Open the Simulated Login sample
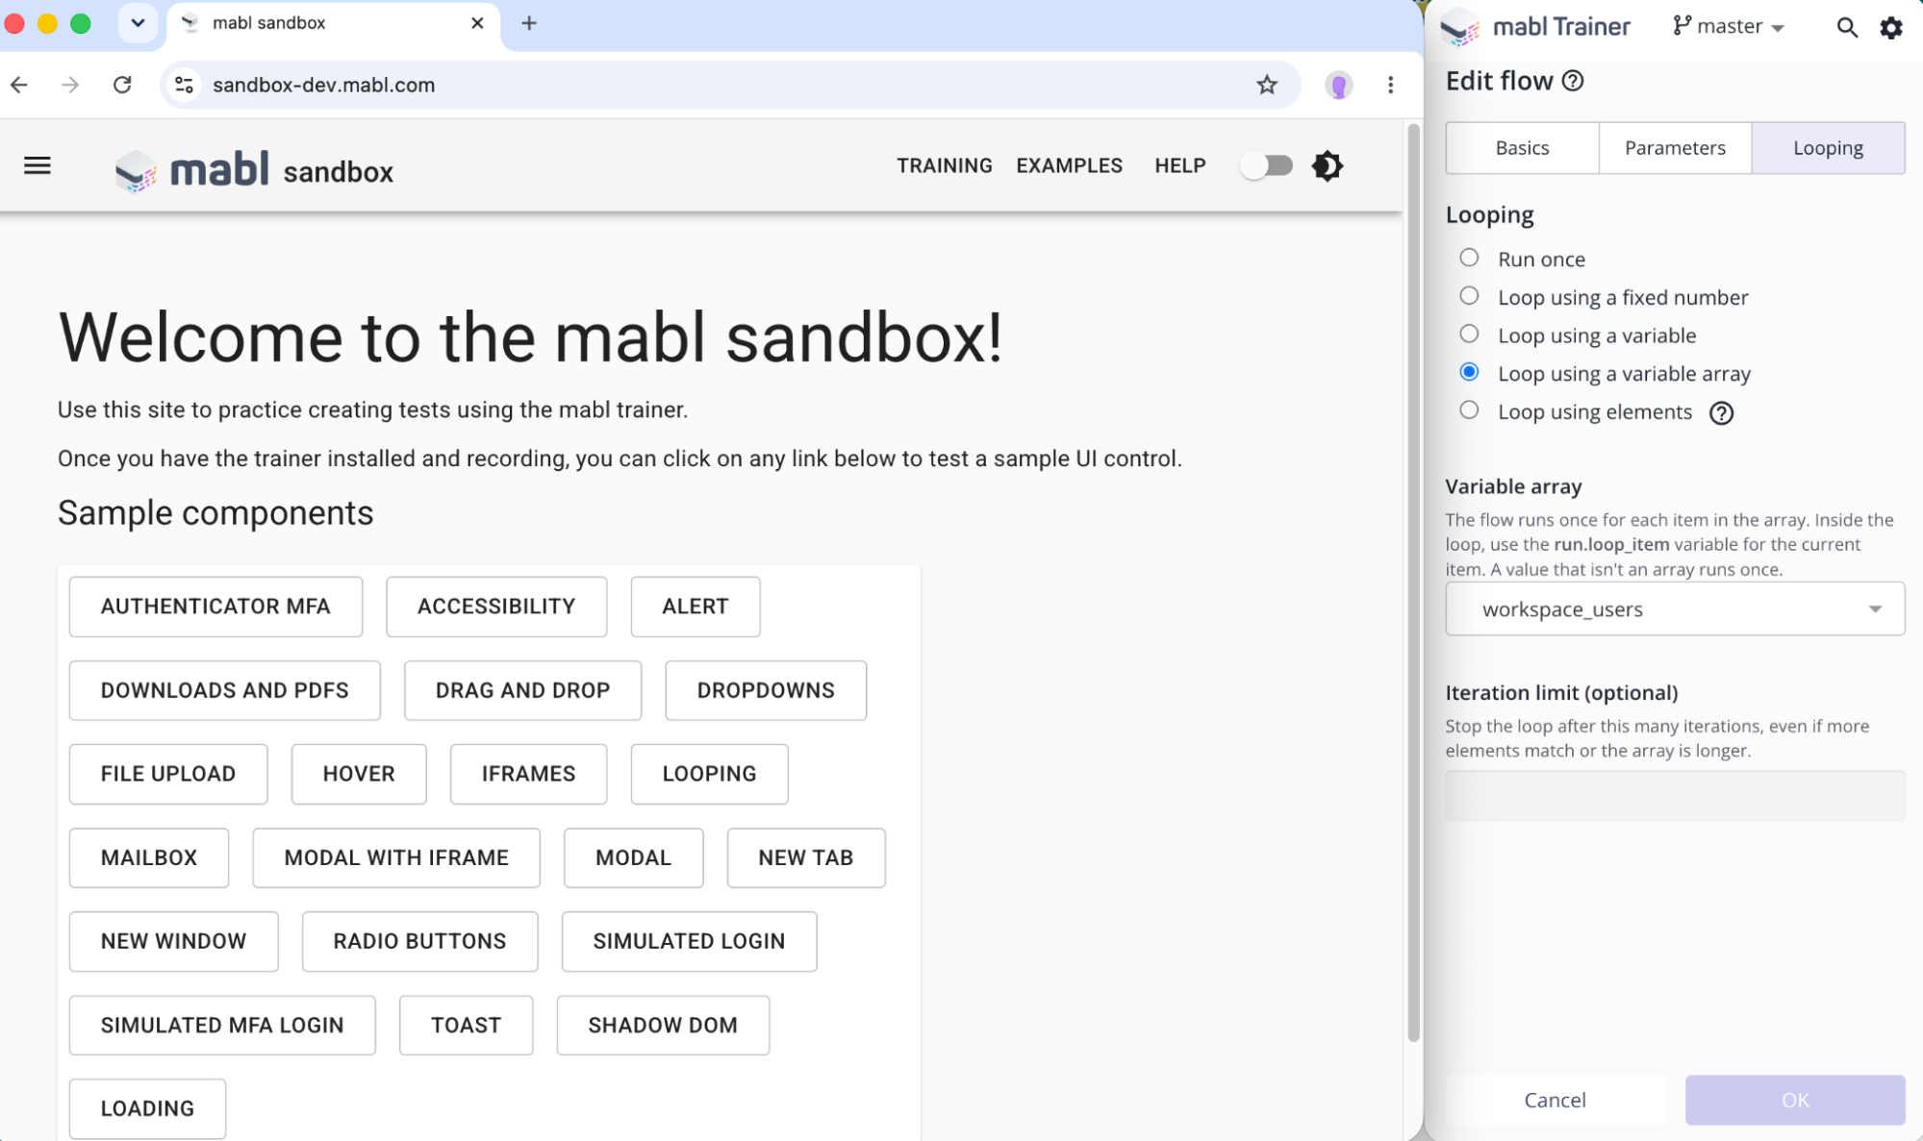Image resolution: width=1923 pixels, height=1141 pixels. tap(689, 941)
